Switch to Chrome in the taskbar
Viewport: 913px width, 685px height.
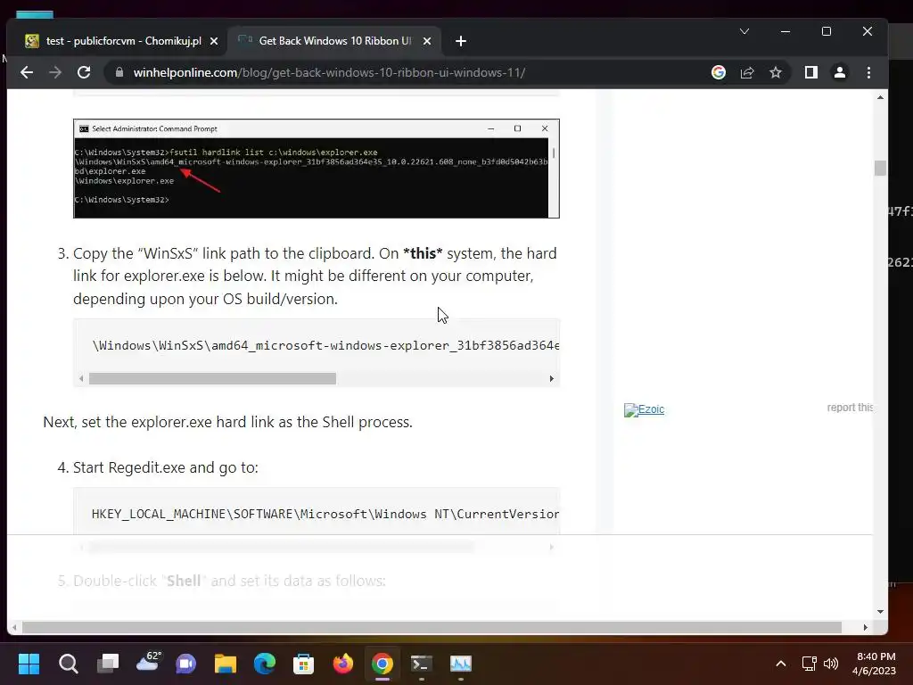(382, 664)
